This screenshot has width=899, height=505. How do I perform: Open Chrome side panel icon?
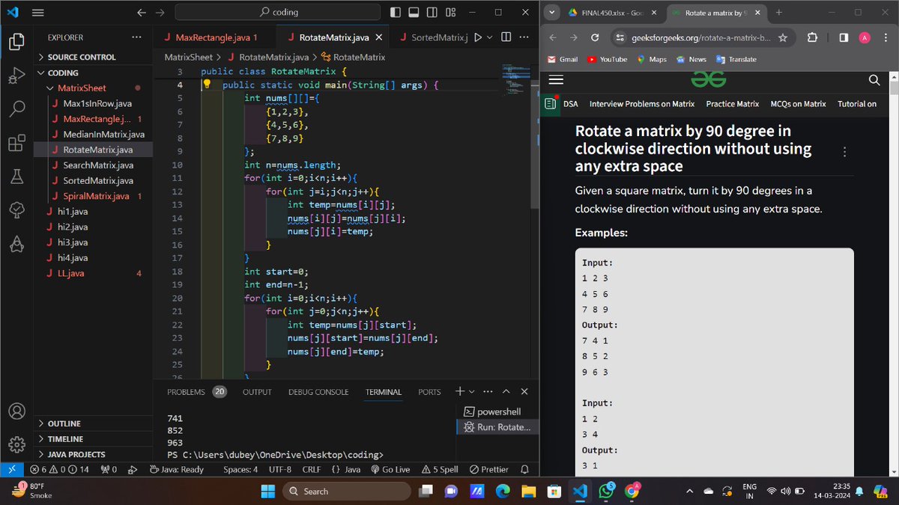[843, 37]
